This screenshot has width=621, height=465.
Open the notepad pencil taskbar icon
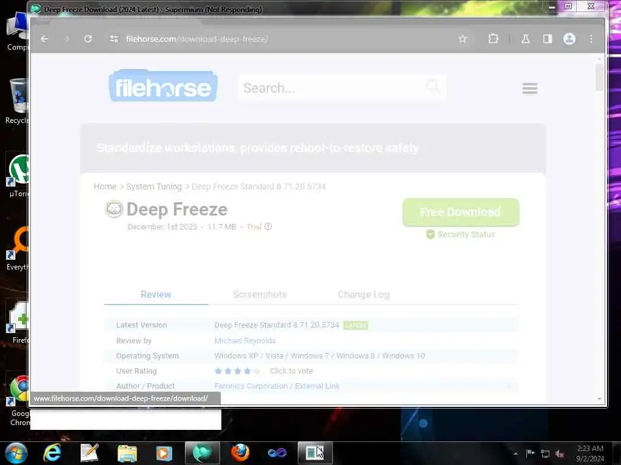[x=90, y=453]
